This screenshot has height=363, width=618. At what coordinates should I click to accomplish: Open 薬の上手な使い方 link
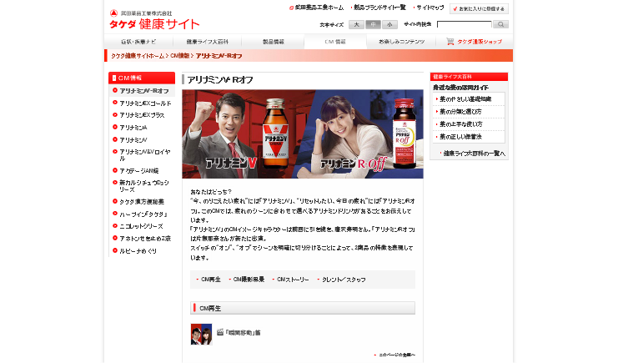coord(460,124)
